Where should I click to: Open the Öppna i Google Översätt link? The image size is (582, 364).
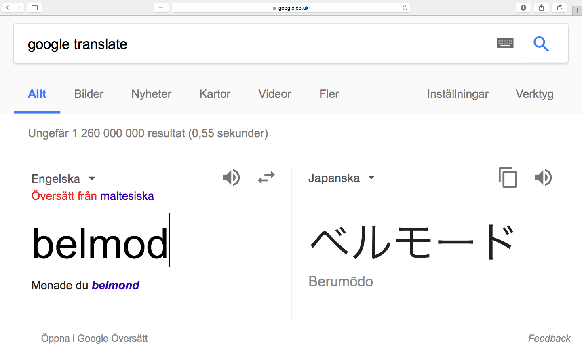pyautogui.click(x=94, y=339)
